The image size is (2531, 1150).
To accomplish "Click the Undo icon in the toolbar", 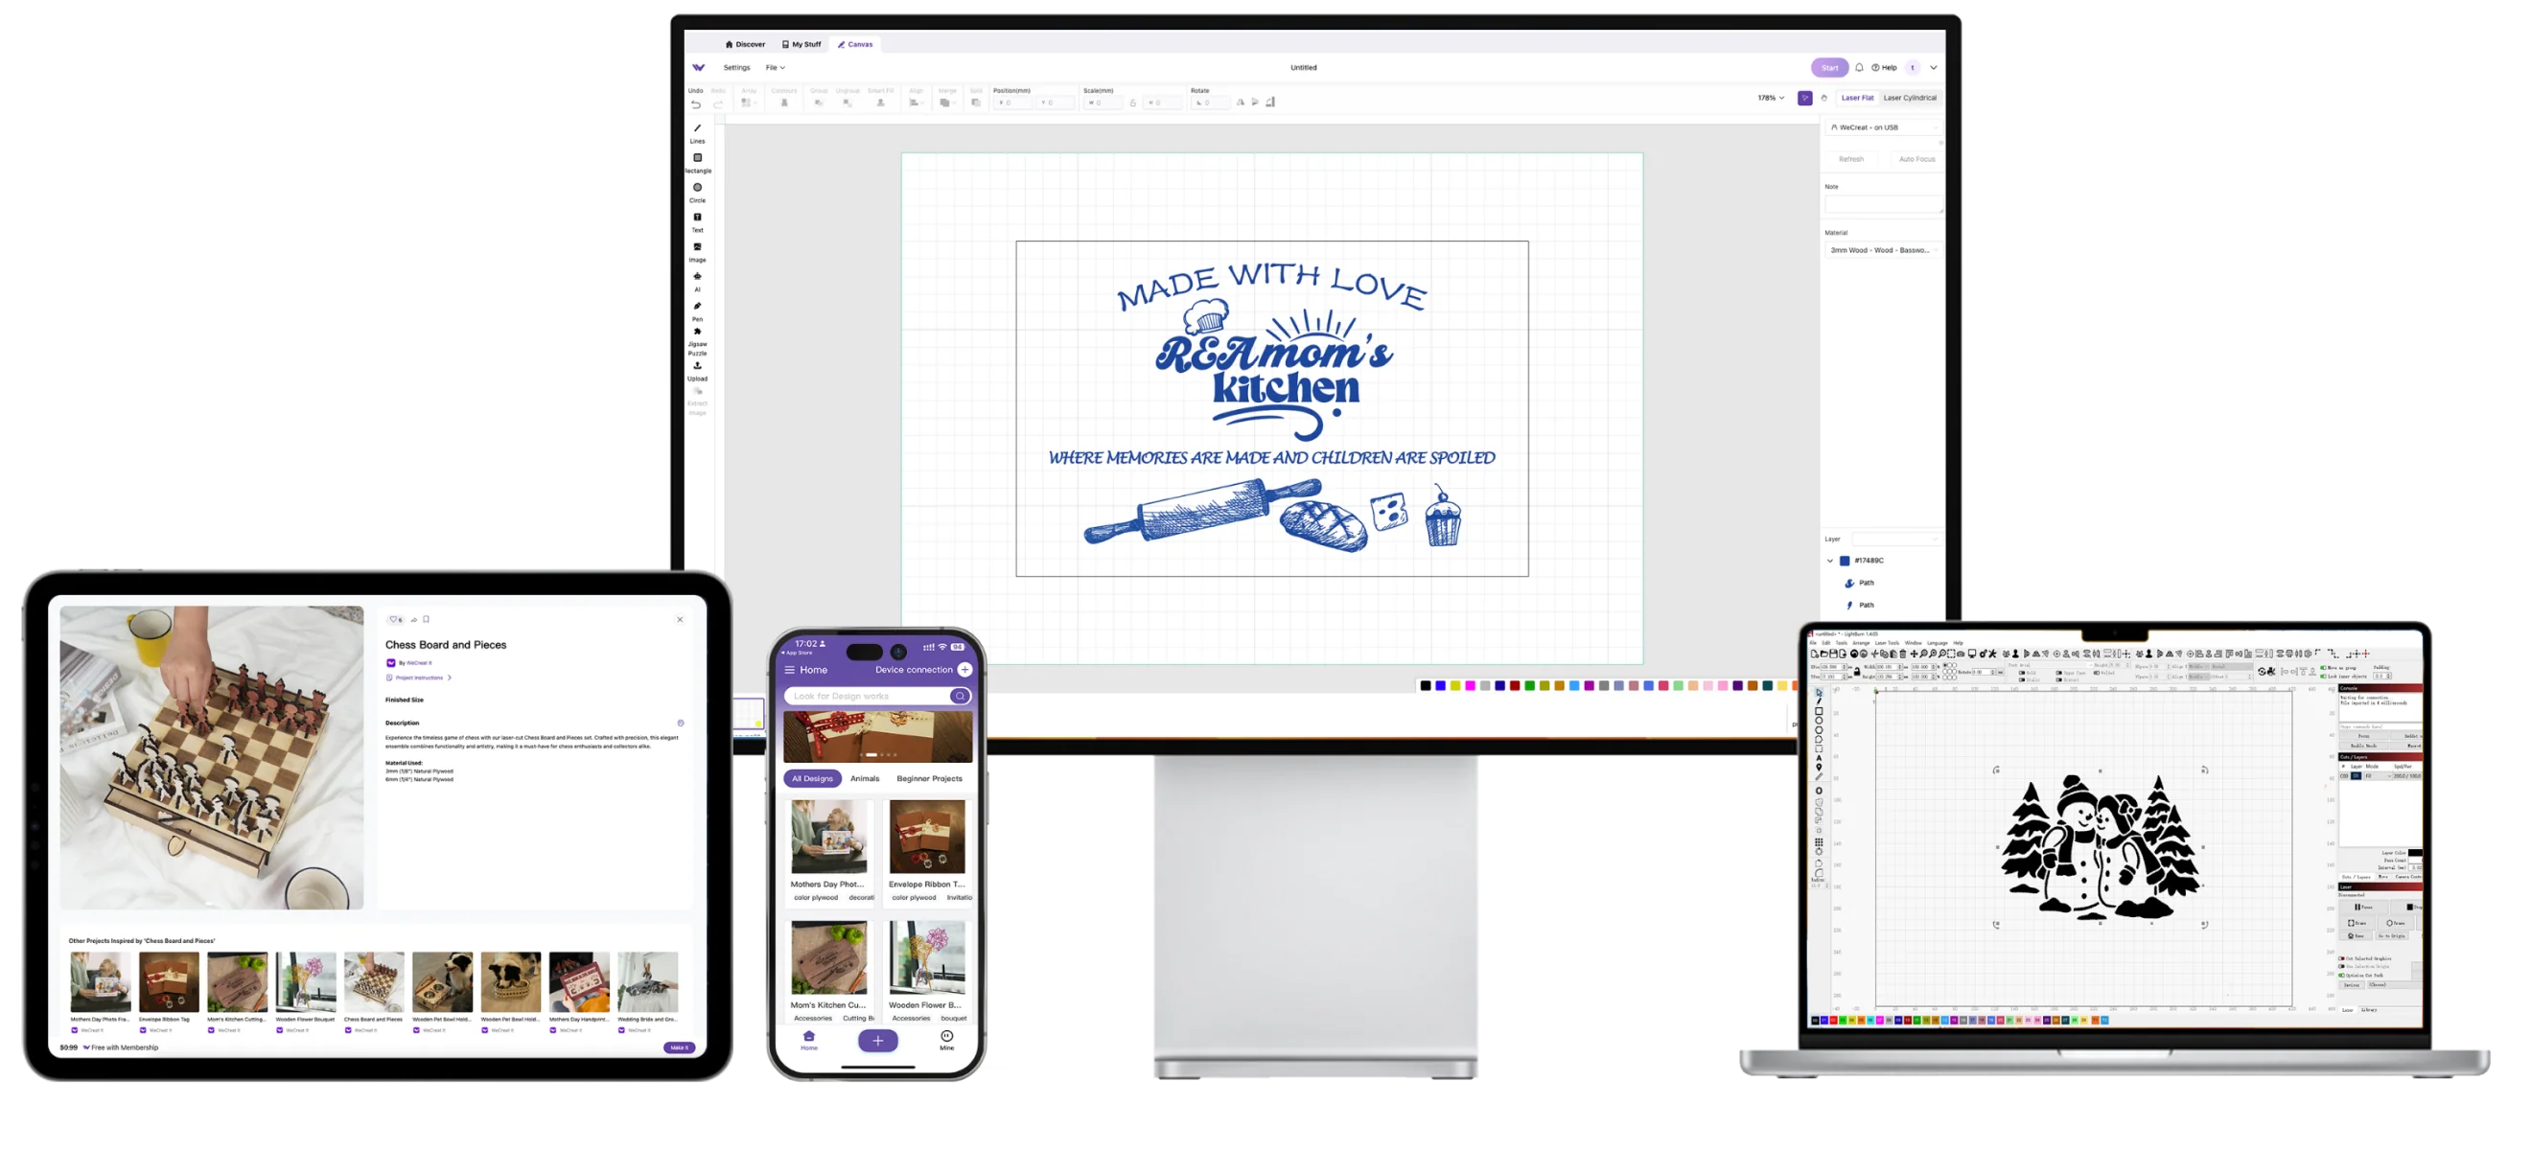I will click(x=697, y=103).
